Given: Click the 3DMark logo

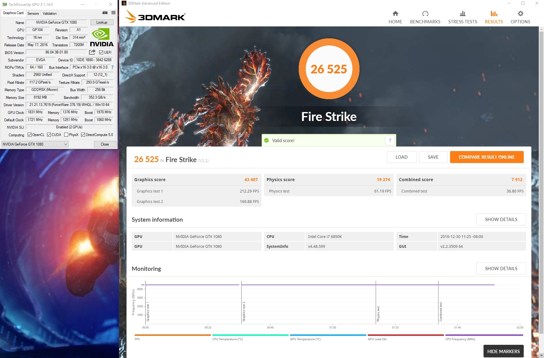Looking at the screenshot, I should tap(155, 17).
